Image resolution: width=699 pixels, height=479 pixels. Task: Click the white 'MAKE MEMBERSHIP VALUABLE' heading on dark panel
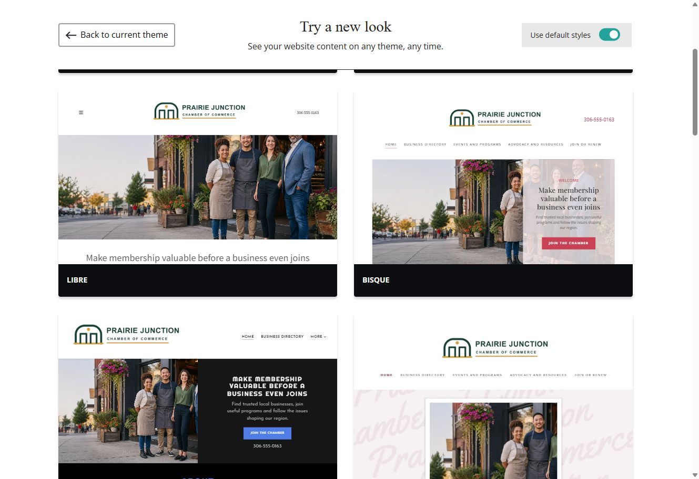click(x=267, y=386)
